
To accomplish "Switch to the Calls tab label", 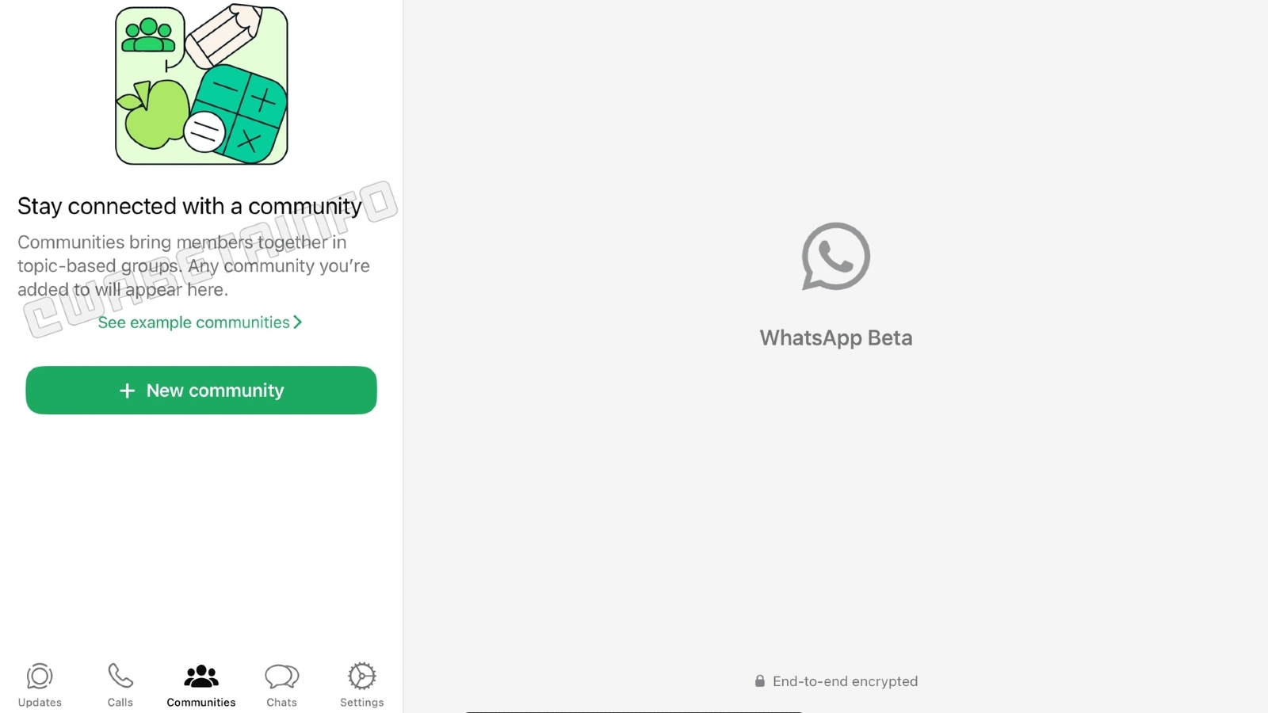I will tap(120, 703).
